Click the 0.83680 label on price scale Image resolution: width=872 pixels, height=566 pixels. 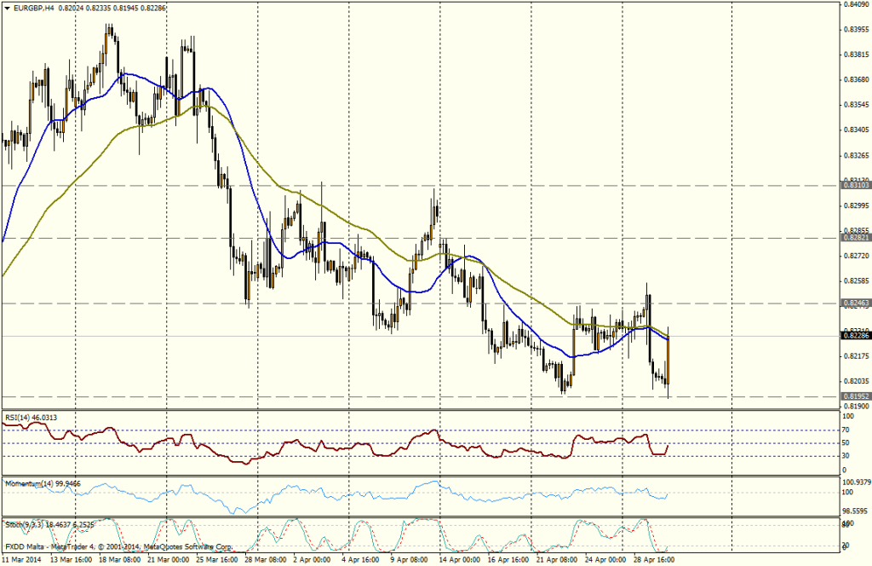tap(854, 79)
